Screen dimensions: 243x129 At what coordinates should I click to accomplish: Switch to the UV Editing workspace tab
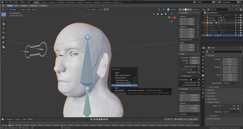(61, 2)
